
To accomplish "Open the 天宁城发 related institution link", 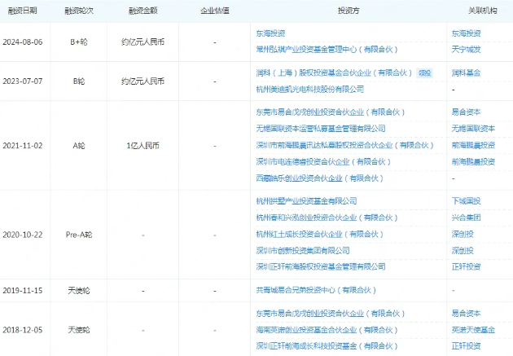I will coord(467,50).
